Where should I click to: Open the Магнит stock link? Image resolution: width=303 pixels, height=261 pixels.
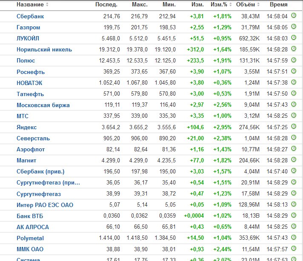click(26, 160)
